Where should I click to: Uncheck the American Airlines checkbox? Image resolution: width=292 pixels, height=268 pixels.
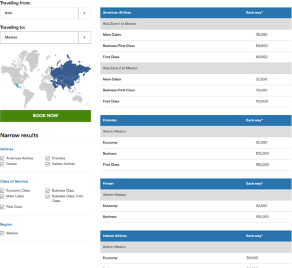coord(2,158)
